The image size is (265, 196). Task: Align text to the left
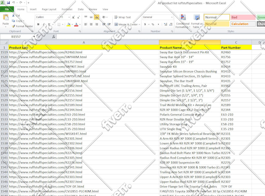86,24
